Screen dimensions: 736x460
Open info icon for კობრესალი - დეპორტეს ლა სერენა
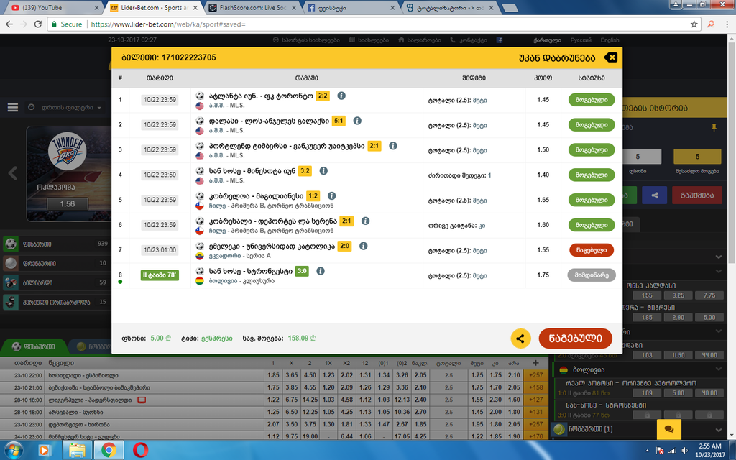[366, 221]
